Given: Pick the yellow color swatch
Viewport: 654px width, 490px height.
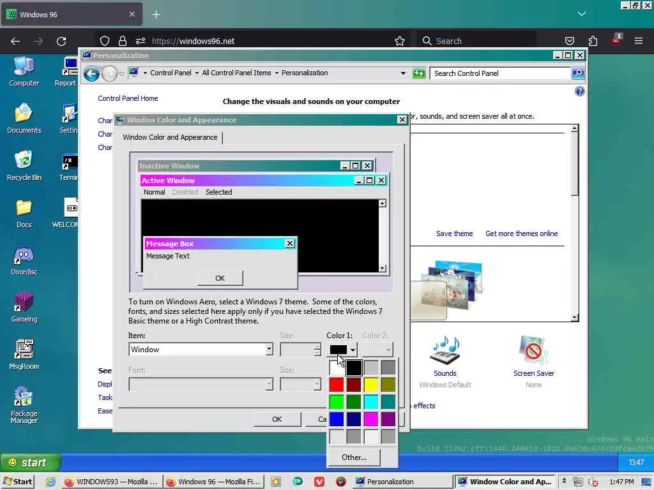Looking at the screenshot, I should point(371,385).
